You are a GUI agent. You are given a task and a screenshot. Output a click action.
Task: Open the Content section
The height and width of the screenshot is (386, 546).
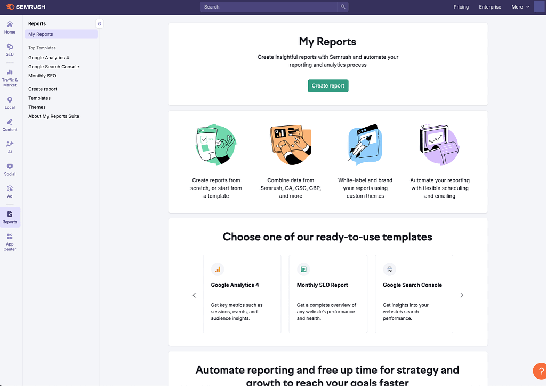tap(10, 125)
